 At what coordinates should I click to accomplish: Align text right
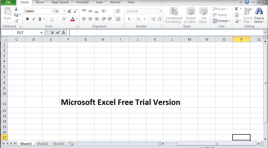click(x=97, y=19)
